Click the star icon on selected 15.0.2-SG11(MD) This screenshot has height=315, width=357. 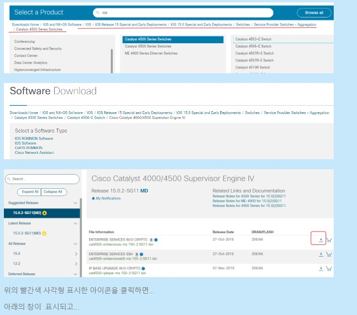point(45,213)
